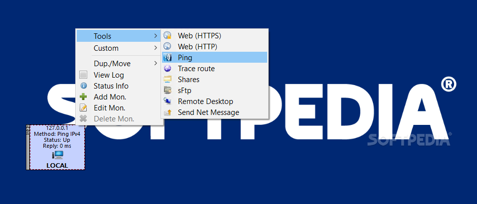Expand the Custom submenu arrow
The image size is (477, 204).
point(156,48)
